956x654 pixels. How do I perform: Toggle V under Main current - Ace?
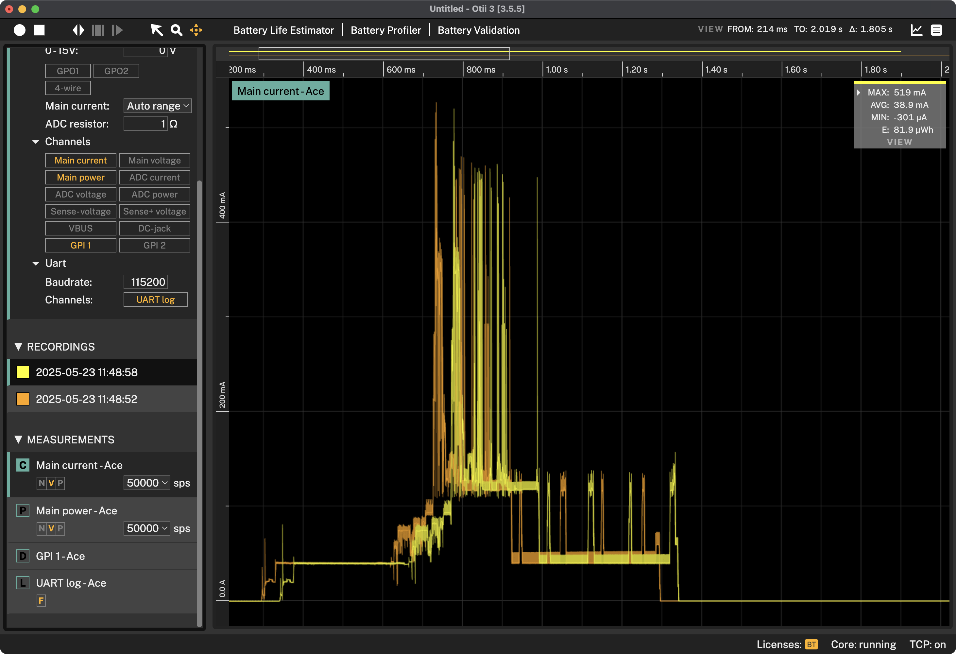(51, 483)
